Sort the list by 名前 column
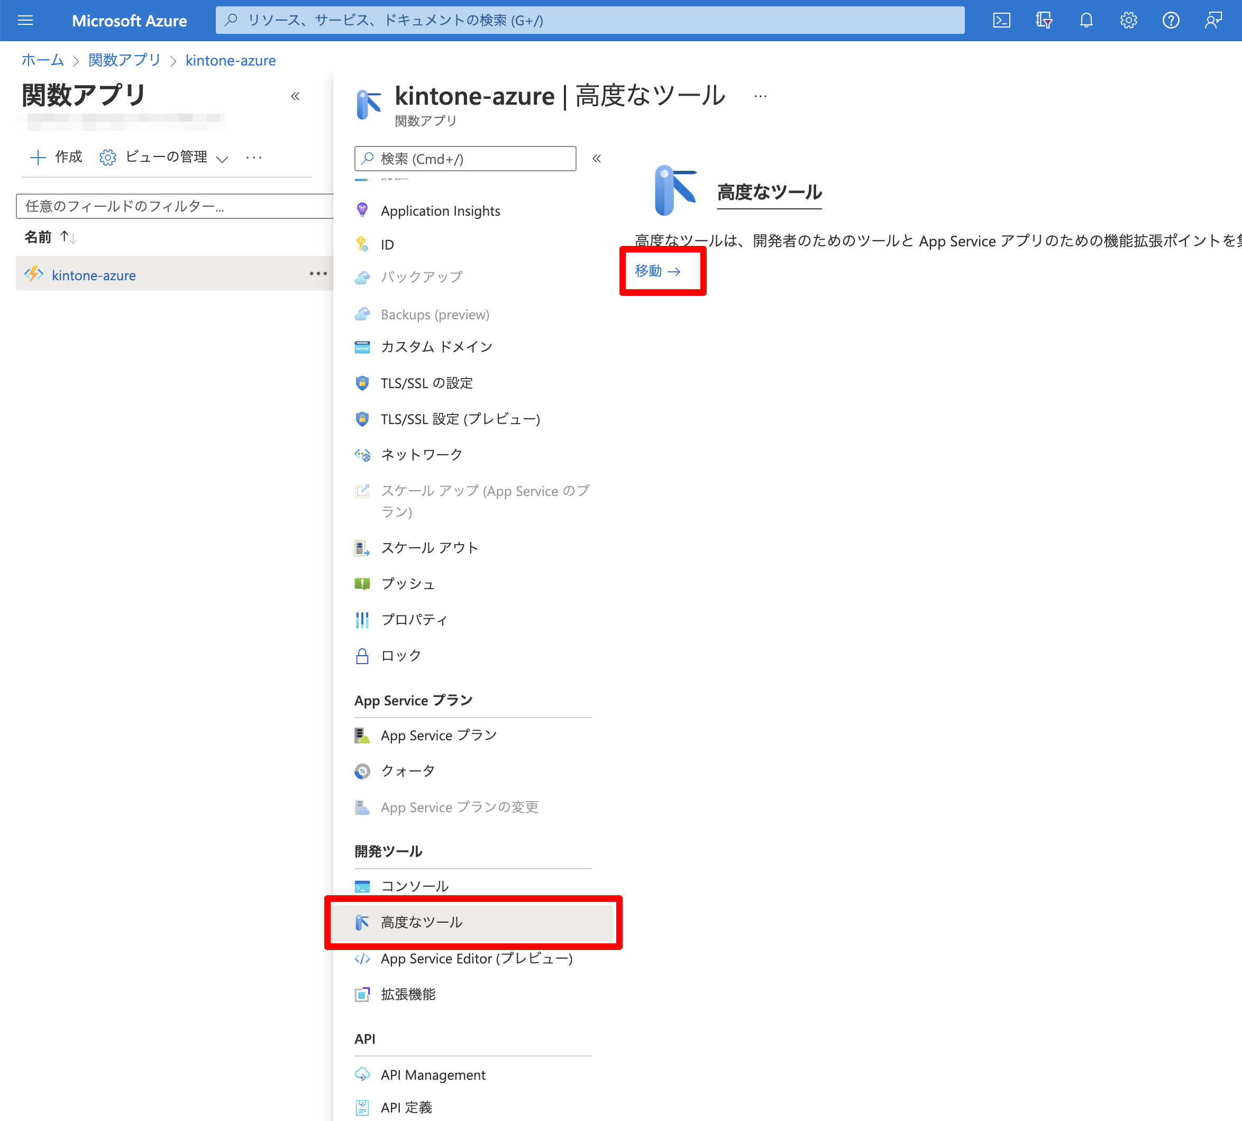 pyautogui.click(x=51, y=237)
